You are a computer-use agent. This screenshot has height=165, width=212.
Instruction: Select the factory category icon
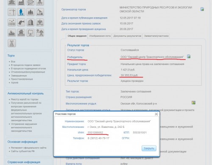(21, 2)
